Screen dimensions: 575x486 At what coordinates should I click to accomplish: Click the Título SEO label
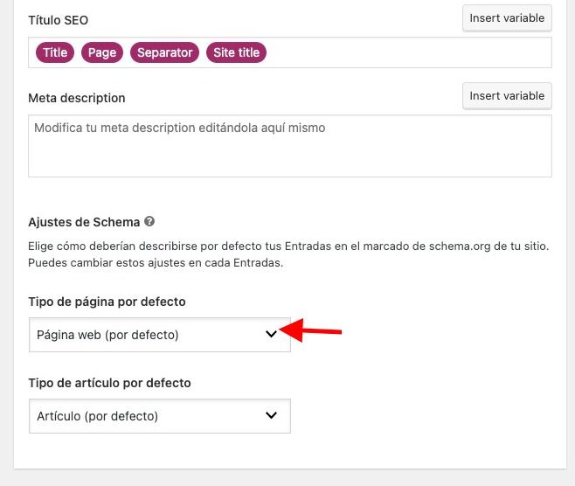58,20
